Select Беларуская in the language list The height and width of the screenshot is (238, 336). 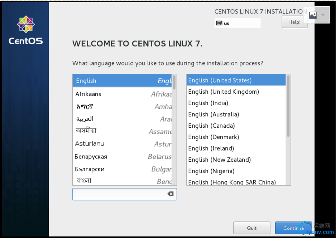point(122,157)
